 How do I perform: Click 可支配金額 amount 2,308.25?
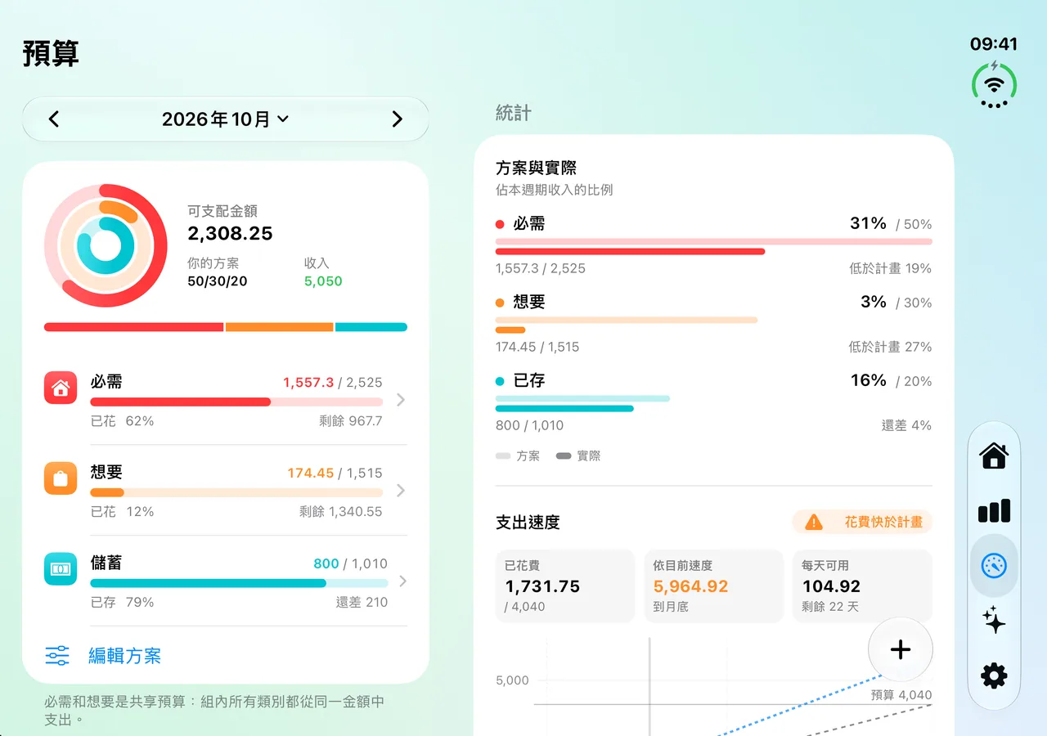(x=230, y=234)
